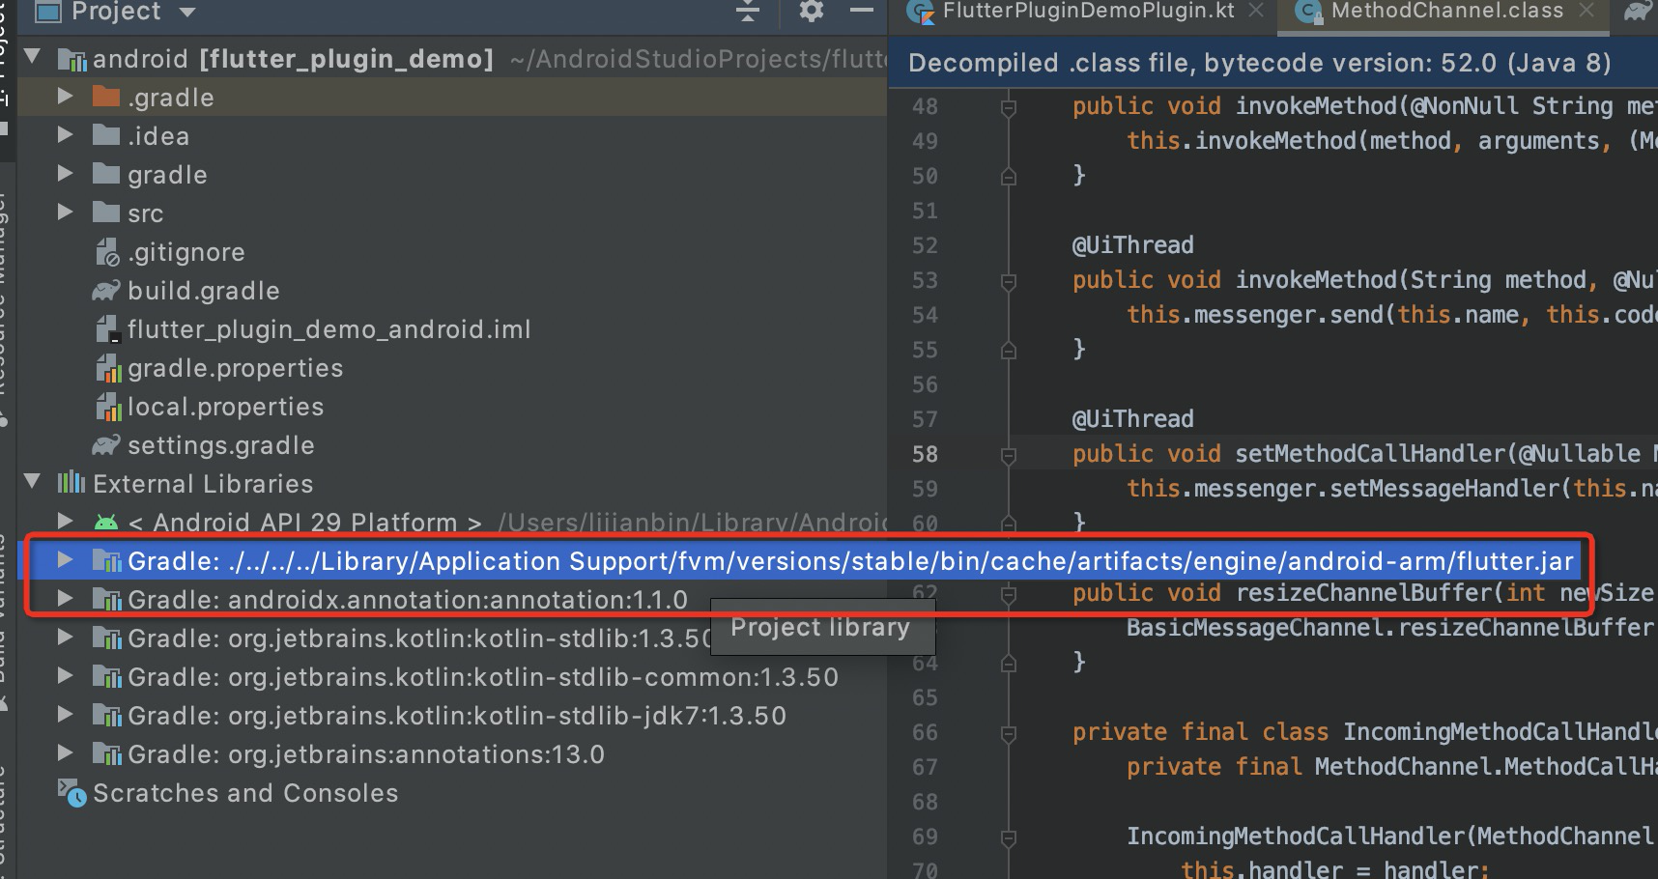Screen dimensions: 1658x879
Task: Select settings.gradle in the project tree
Action: [x=220, y=444]
